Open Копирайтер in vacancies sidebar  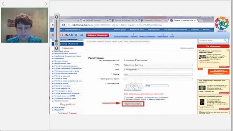[59, 59]
